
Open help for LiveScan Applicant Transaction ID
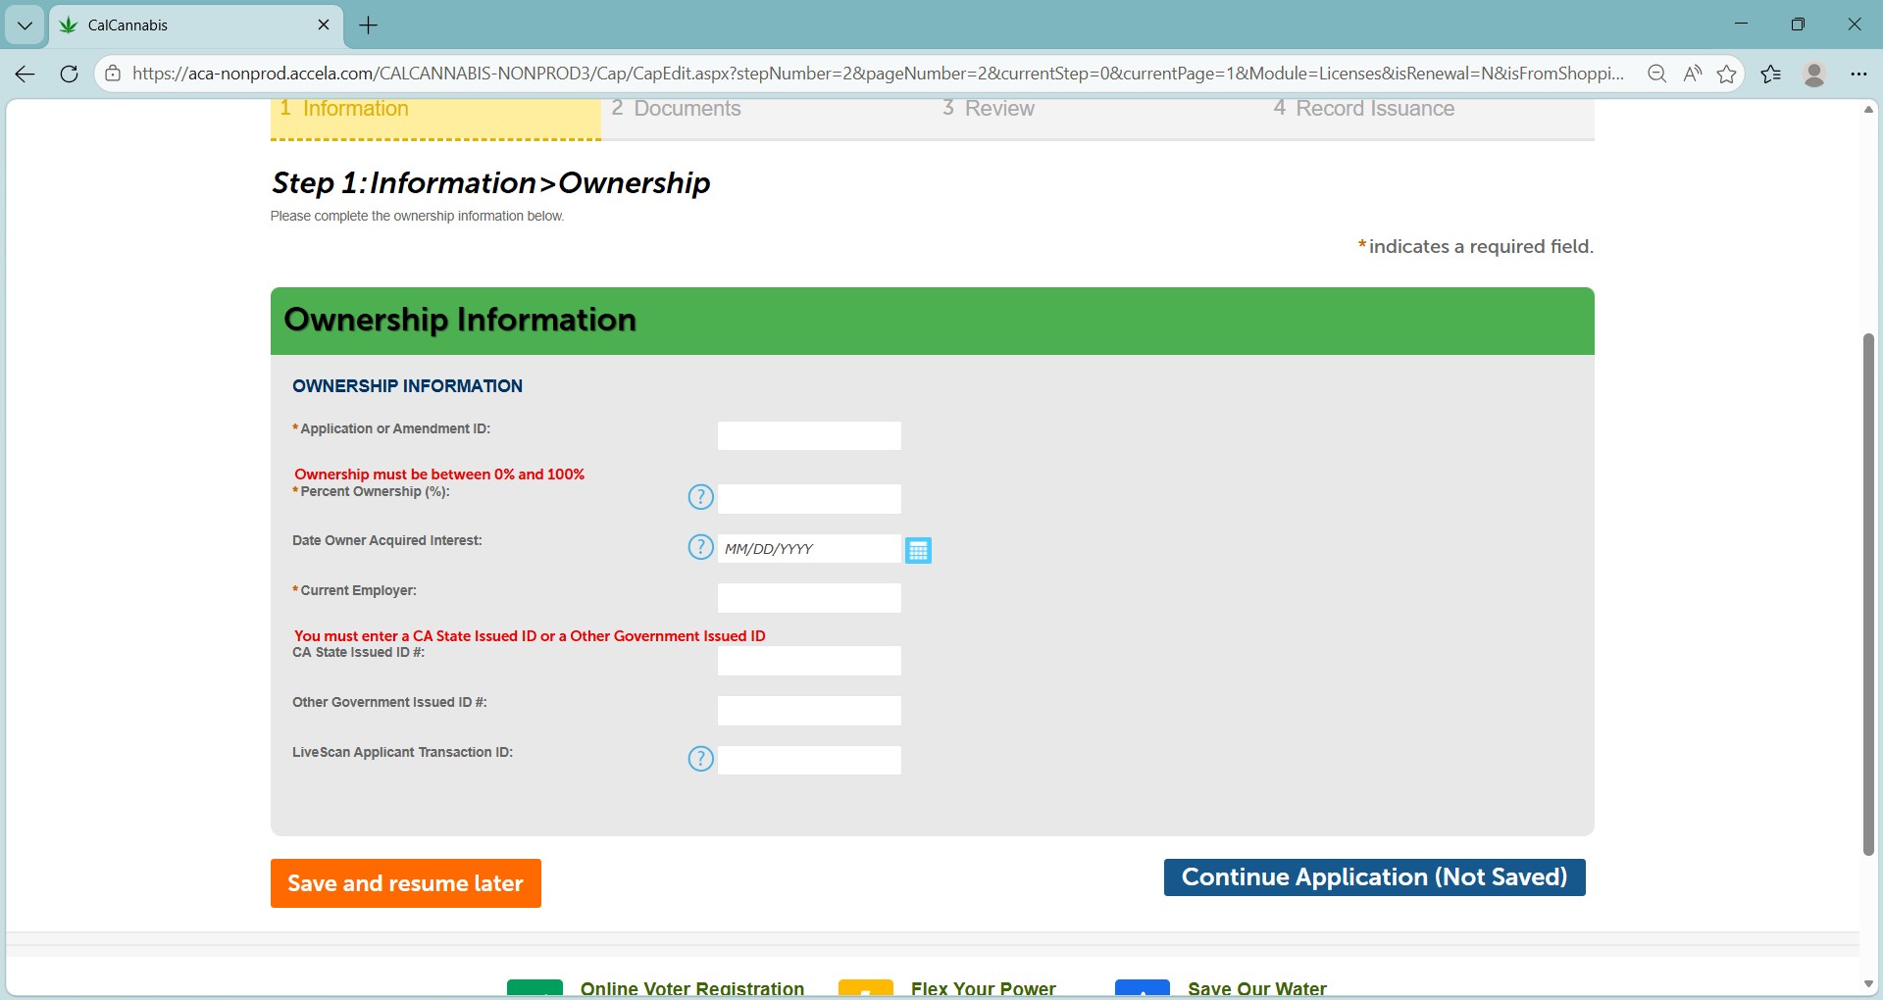(700, 759)
